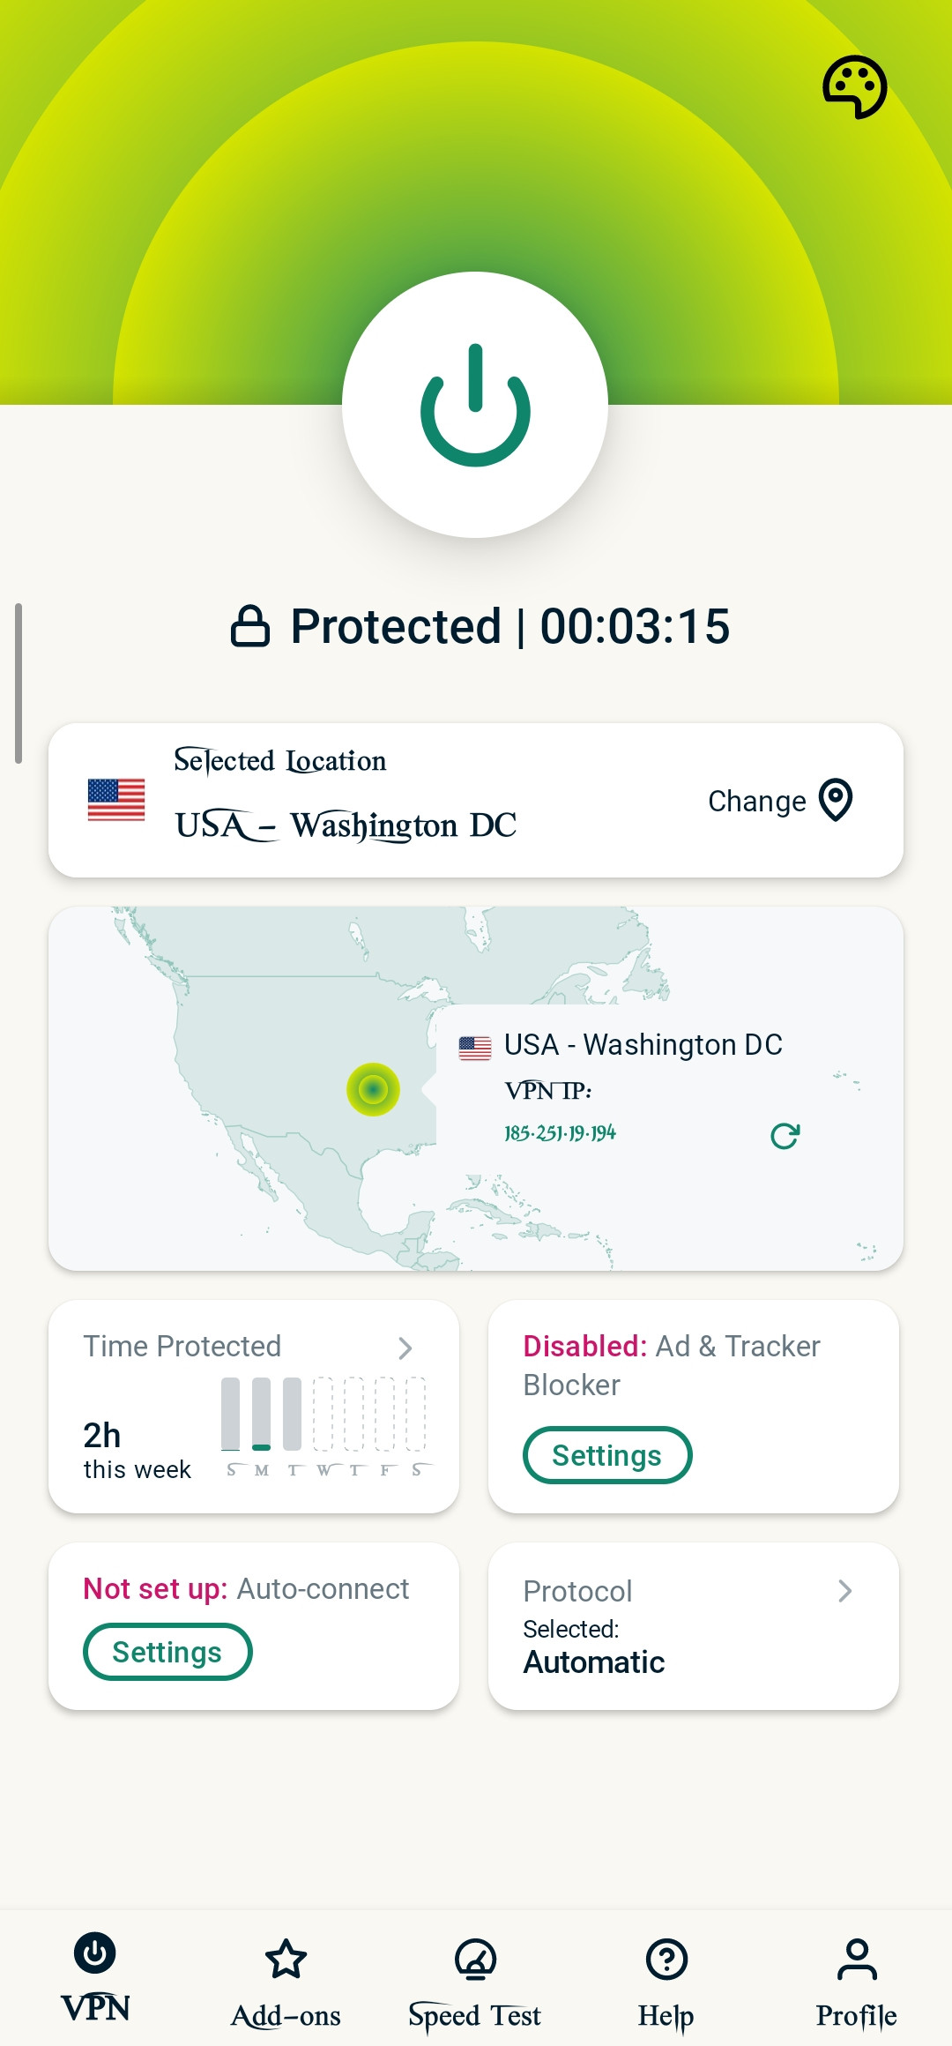Screen dimensions: 952x2046
Task: Click the Change location pin icon
Action: tap(835, 800)
